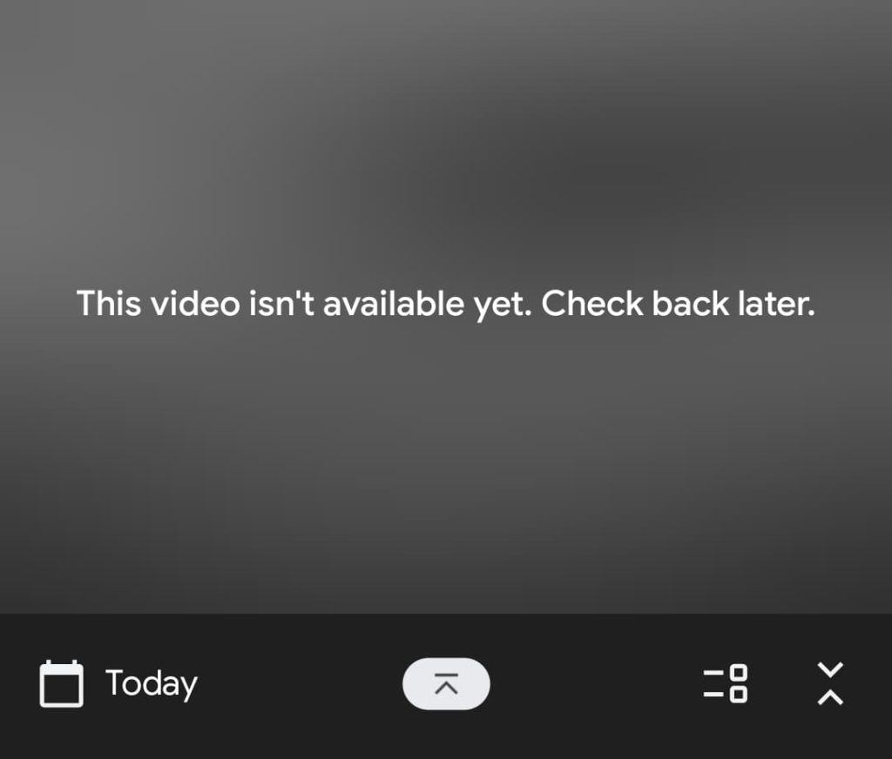Go to live via the upward arrow button
The height and width of the screenshot is (759, 892).
click(x=446, y=683)
